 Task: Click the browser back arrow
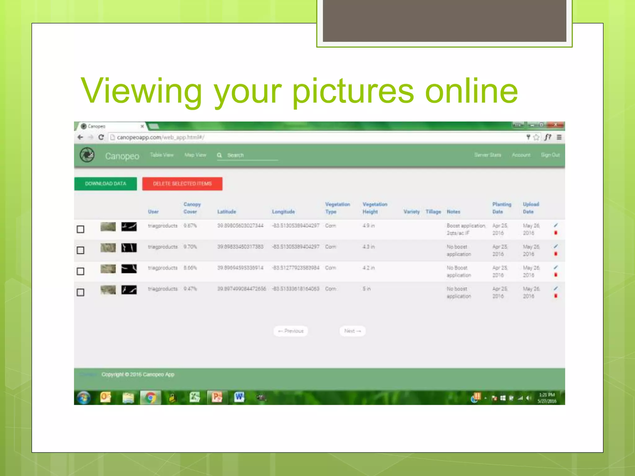point(80,137)
